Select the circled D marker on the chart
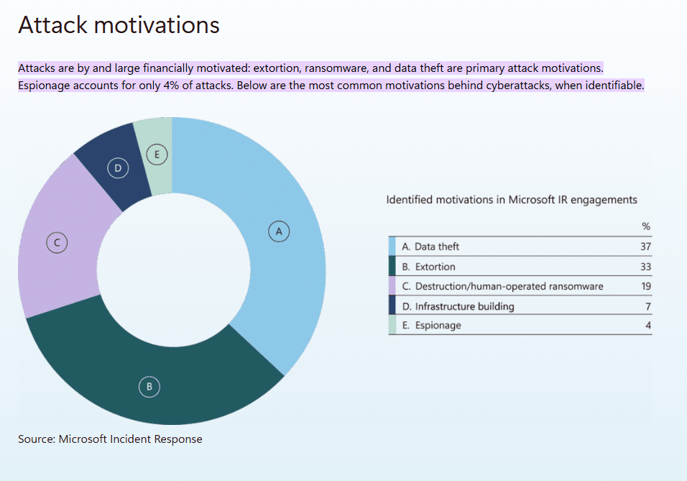Image resolution: width=687 pixels, height=481 pixels. [x=119, y=168]
